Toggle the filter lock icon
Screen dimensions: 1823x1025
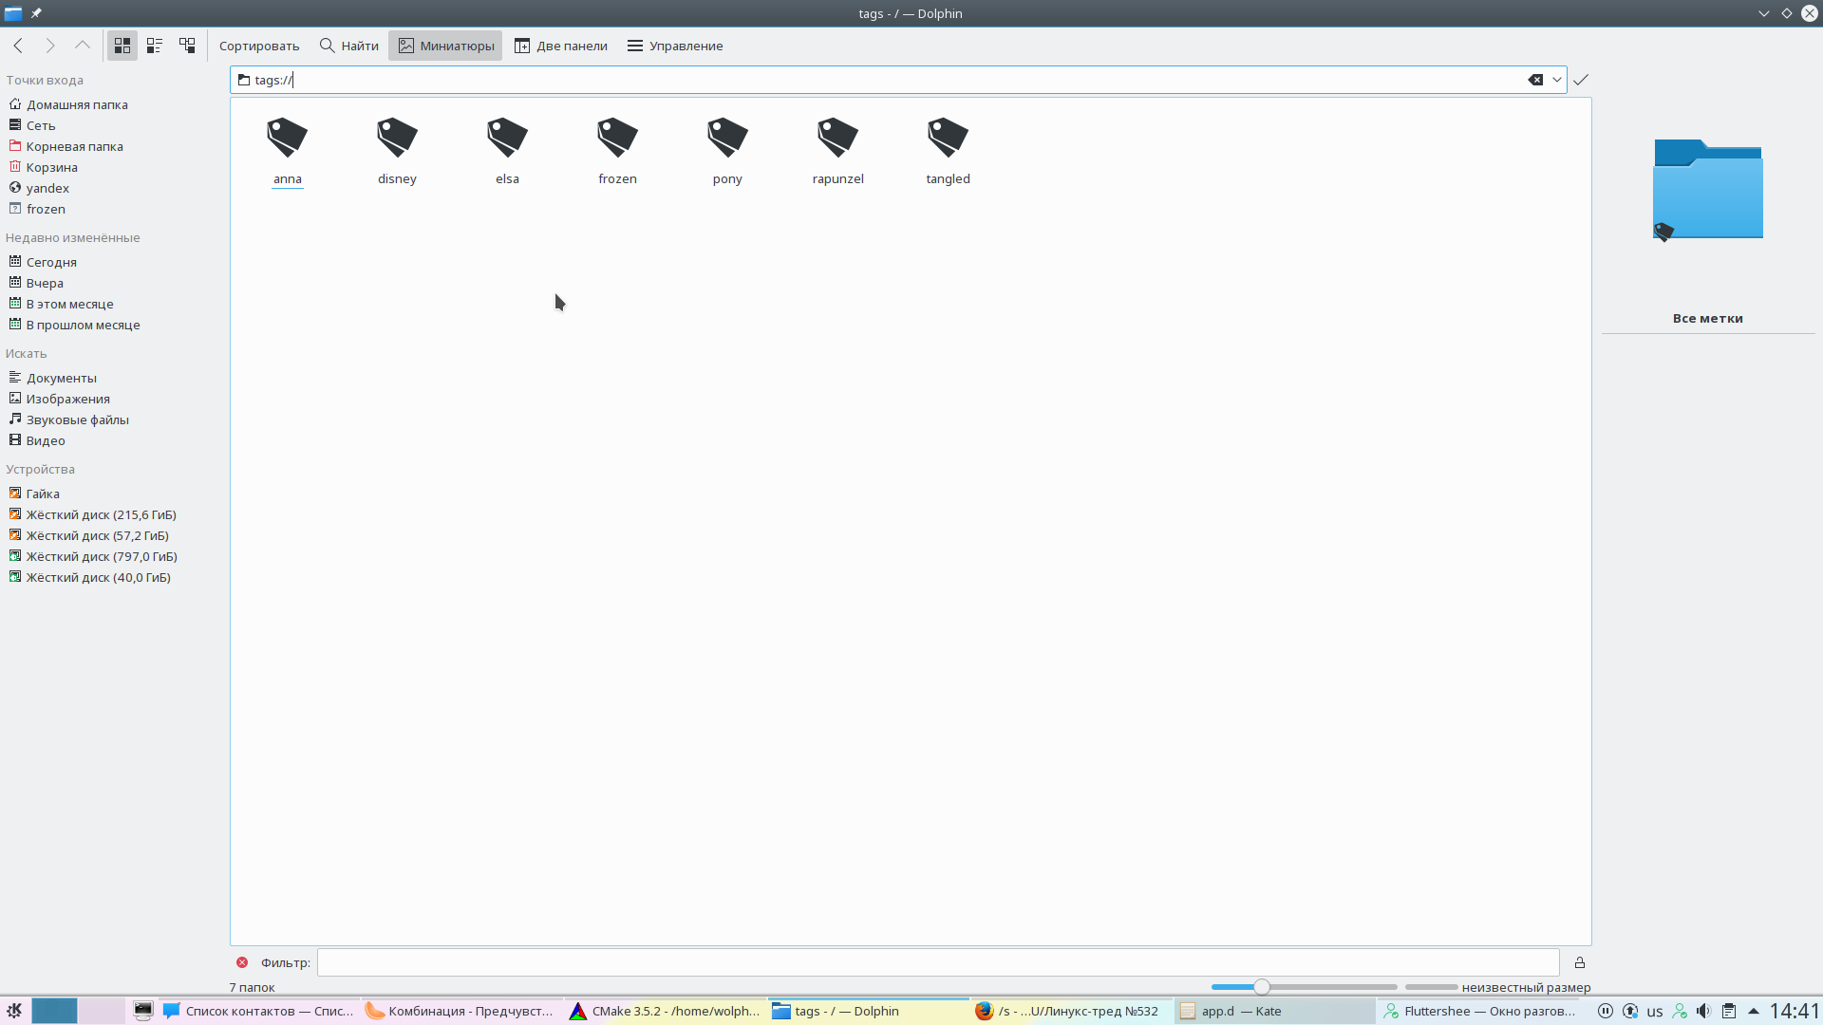(x=1580, y=962)
